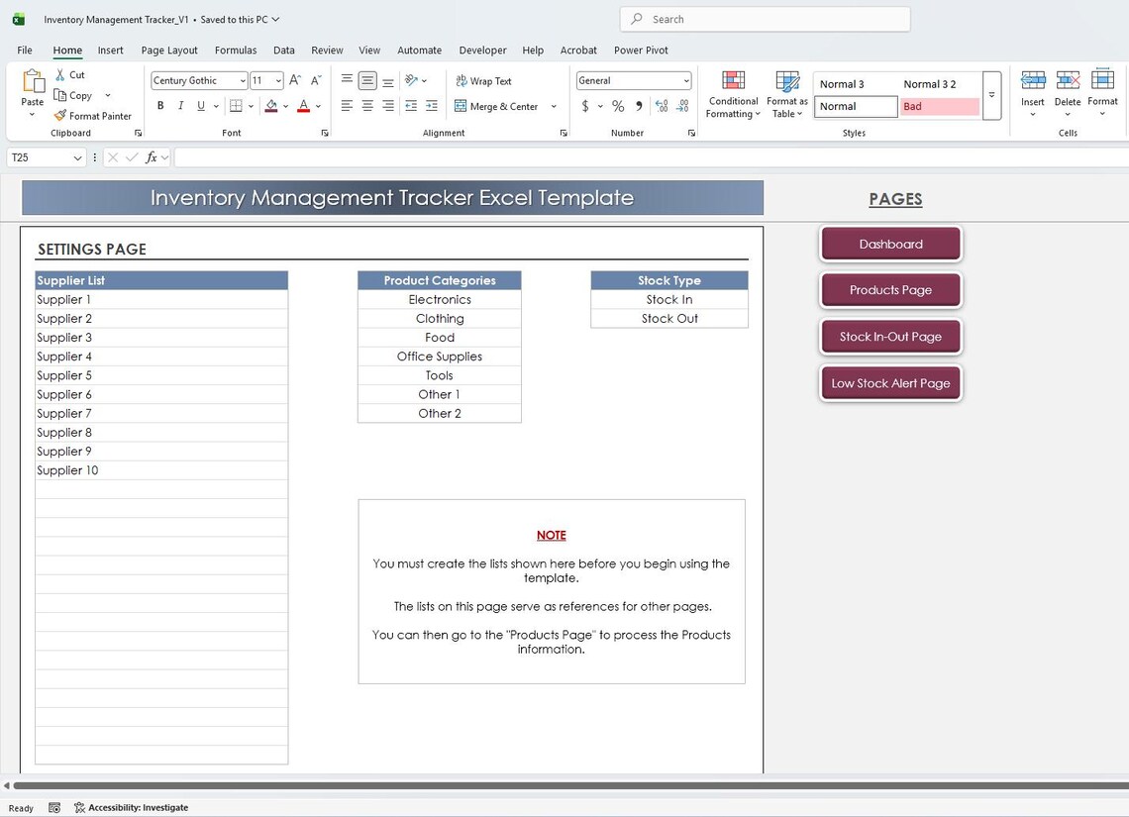Apply the Fill Color bucket icon

tap(271, 106)
